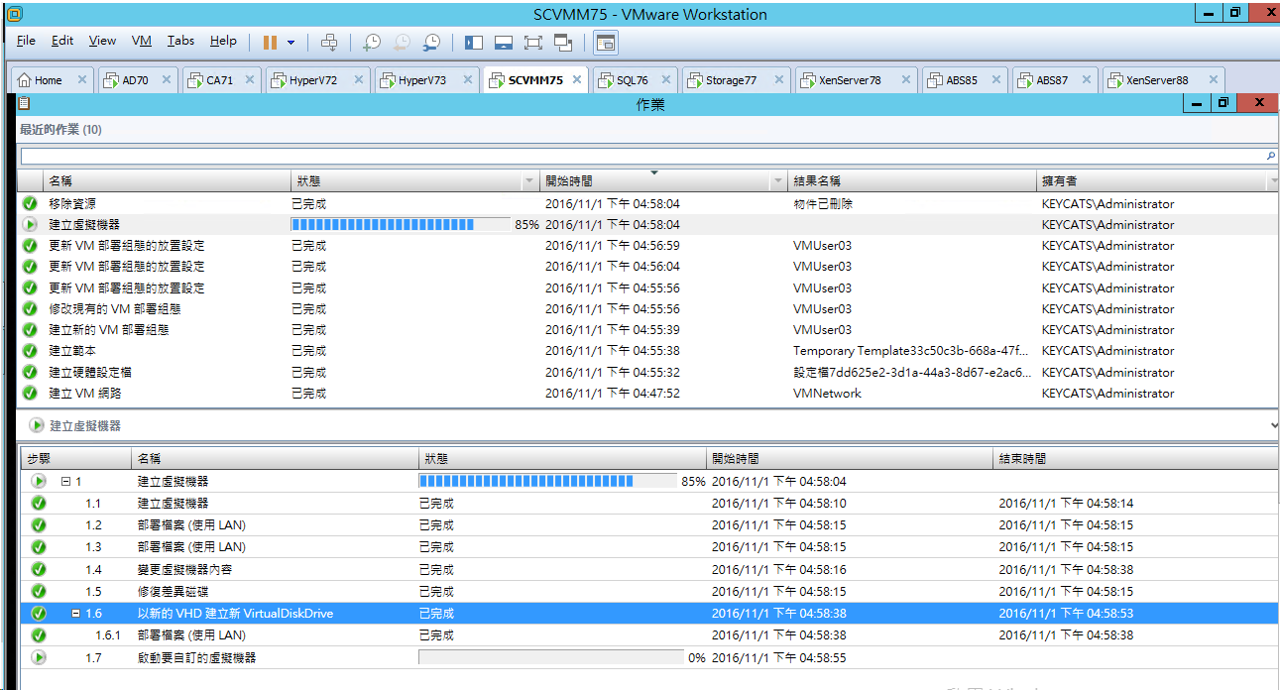Select the 修改現有的 VM 部署組態 job
Viewport: 1280px width, 690px height.
tap(647, 308)
